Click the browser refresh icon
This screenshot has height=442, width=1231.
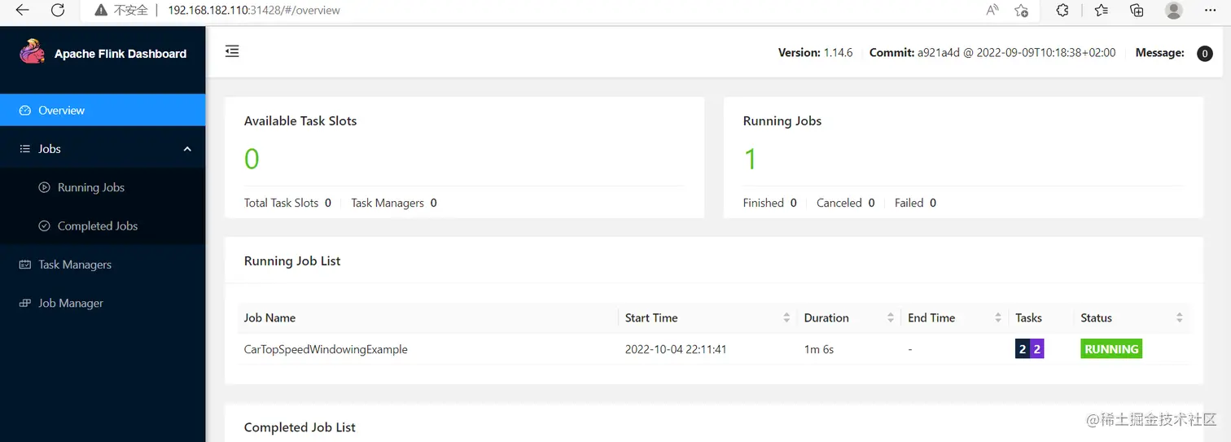(58, 11)
